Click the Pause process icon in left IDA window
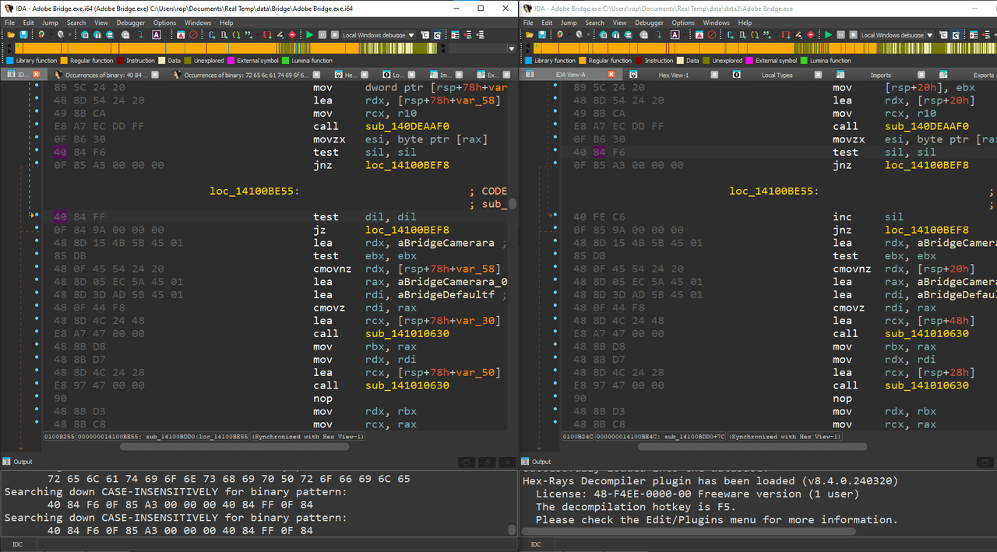Screen dimensions: 997x552 [322, 35]
